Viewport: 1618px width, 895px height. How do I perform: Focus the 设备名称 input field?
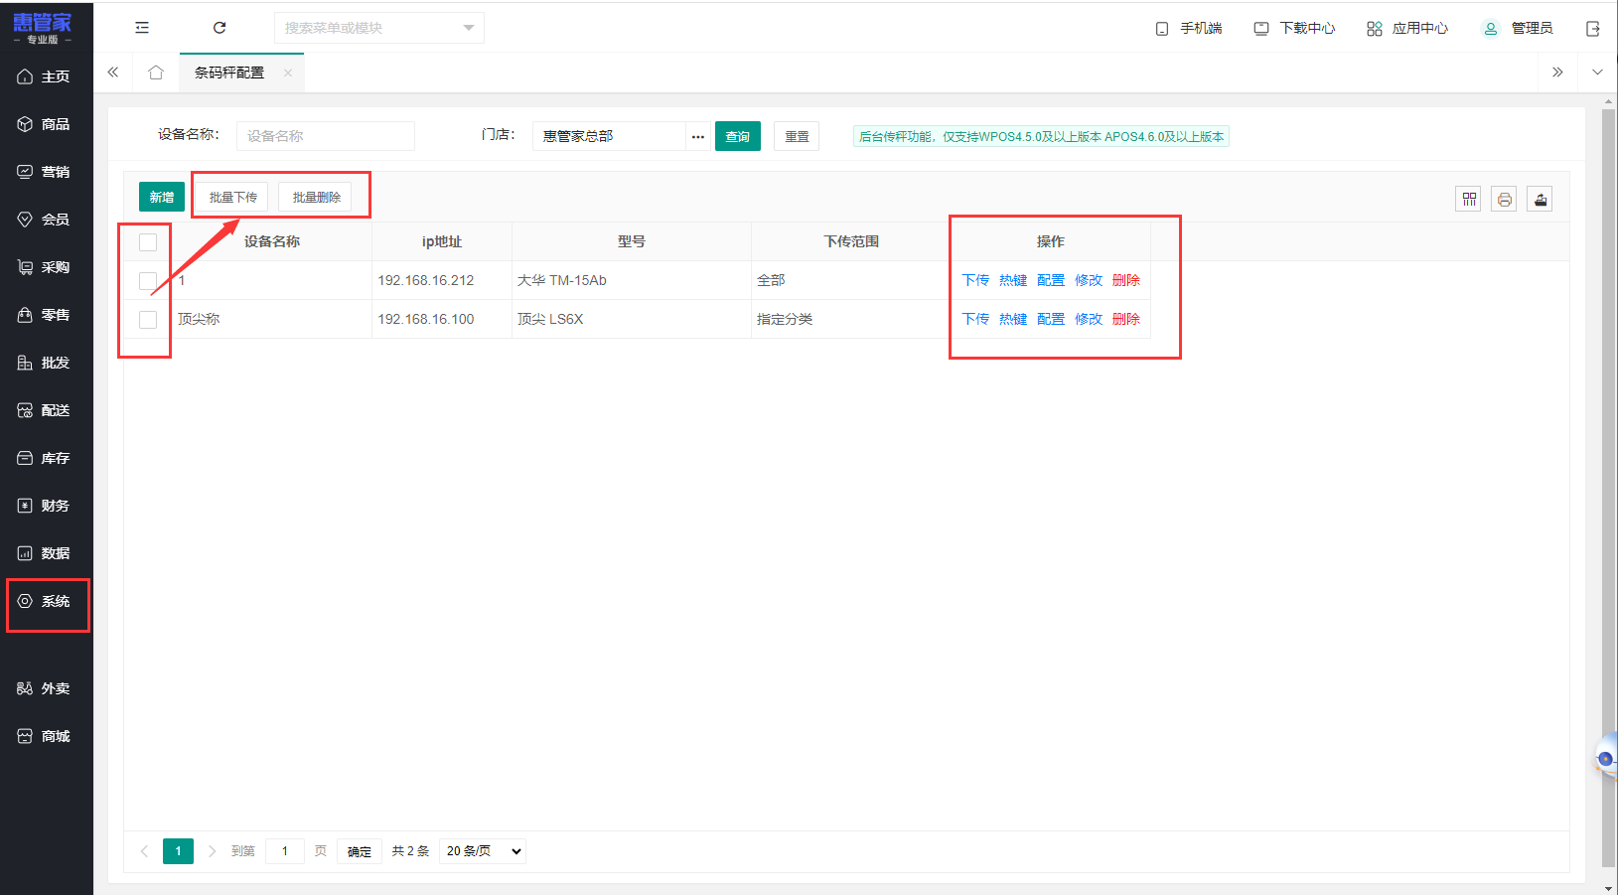pos(326,136)
